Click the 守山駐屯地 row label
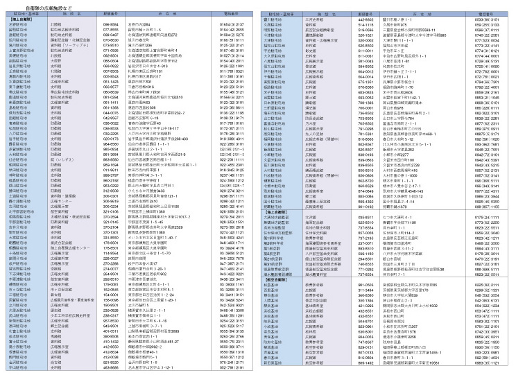Screen dimensions: 516x375 18,368
